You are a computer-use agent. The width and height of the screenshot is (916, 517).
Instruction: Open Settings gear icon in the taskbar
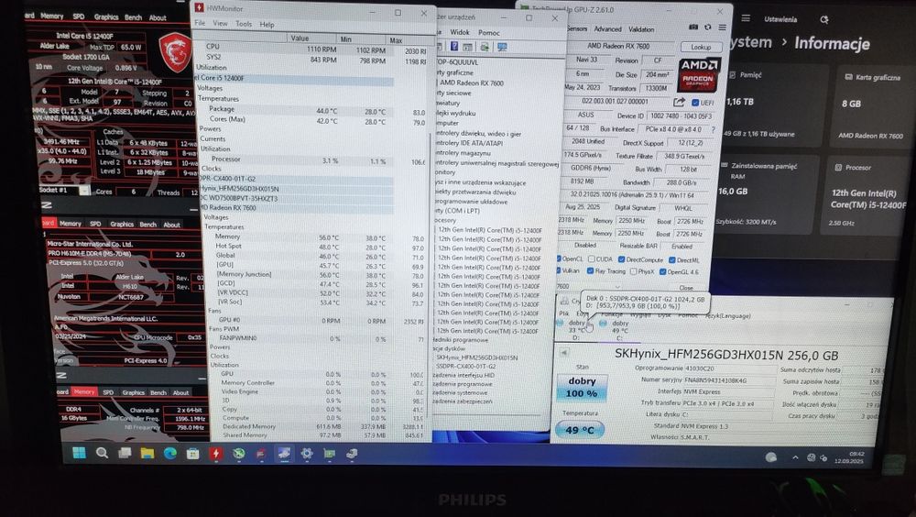click(x=307, y=453)
